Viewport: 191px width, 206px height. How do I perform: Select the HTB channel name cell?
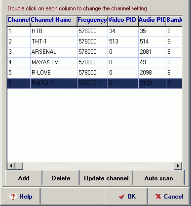coord(54,31)
